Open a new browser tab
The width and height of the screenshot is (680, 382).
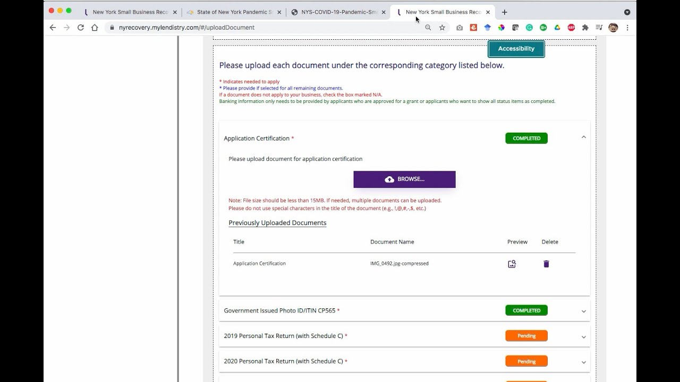coord(504,12)
